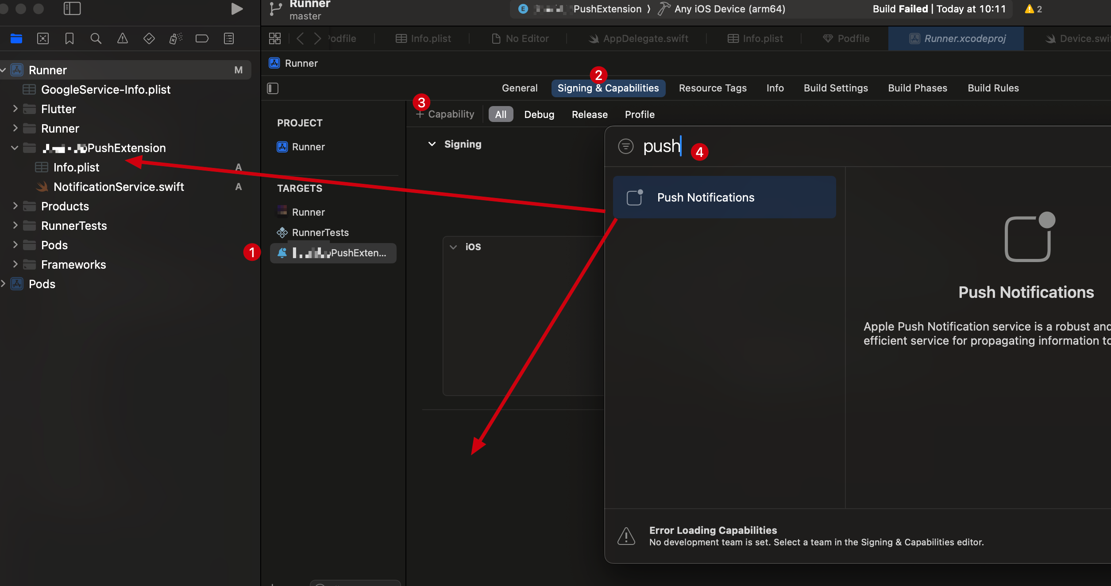The width and height of the screenshot is (1111, 586).
Task: Expand the Pods folder
Action: click(15, 245)
